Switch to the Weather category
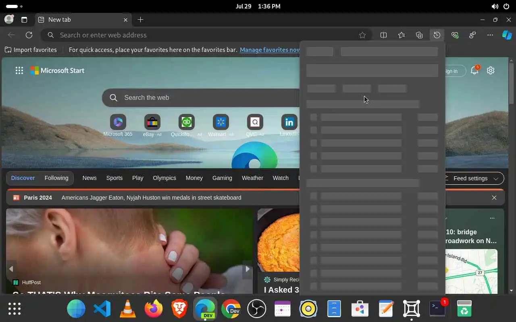This screenshot has width=516, height=322. tap(252, 178)
